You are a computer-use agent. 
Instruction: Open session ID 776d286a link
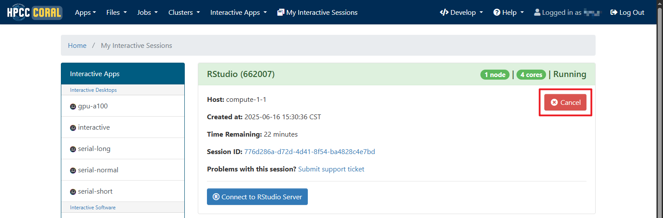(310, 151)
